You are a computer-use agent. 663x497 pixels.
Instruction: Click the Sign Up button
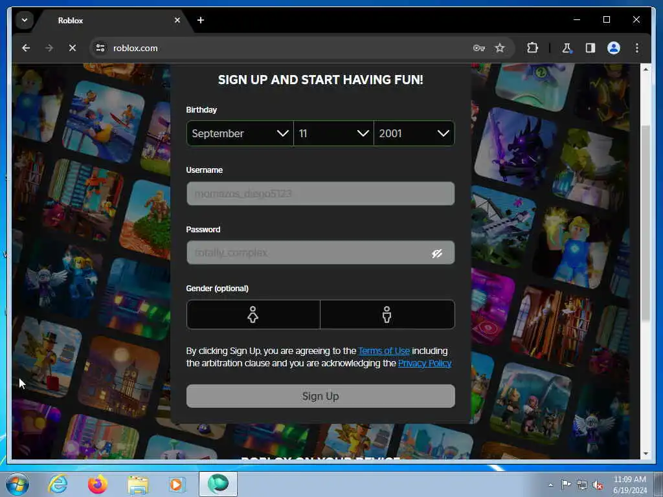coord(320,396)
